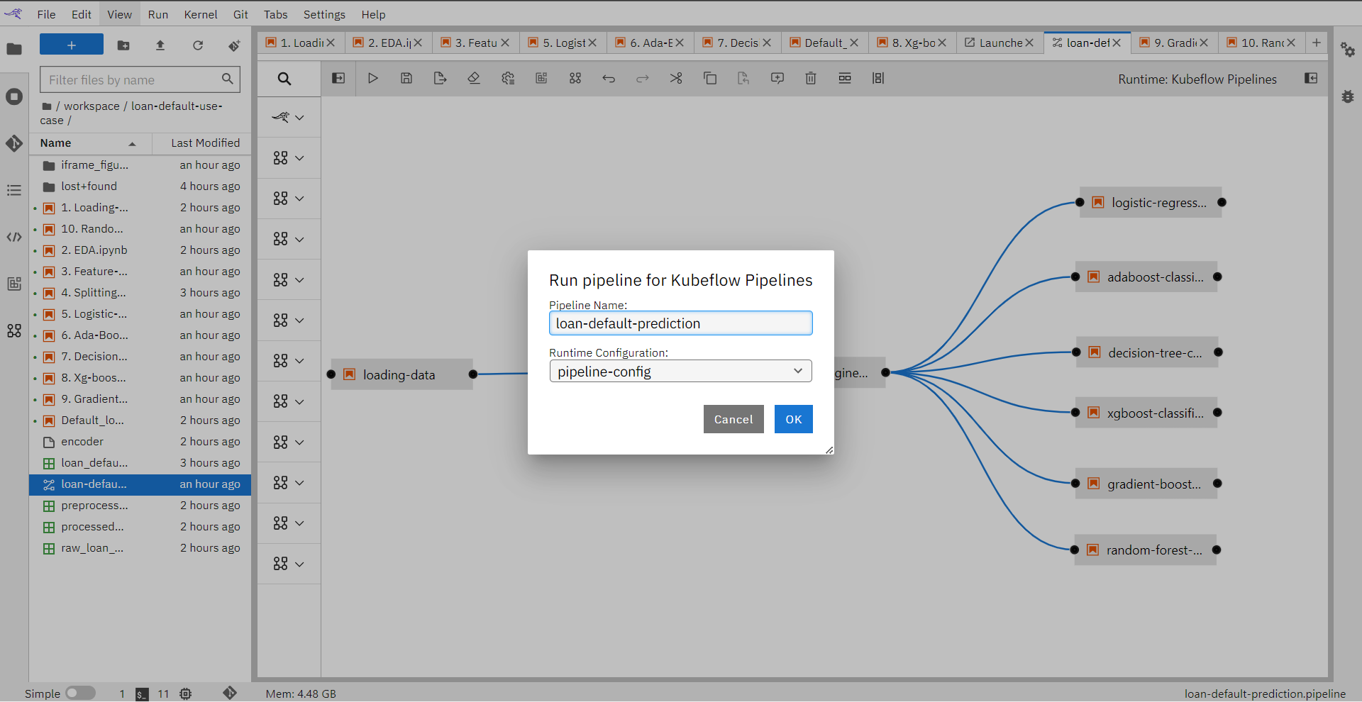Screen dimensions: 1362x702
Task: Click the Add Comment icon
Action: coord(777,79)
